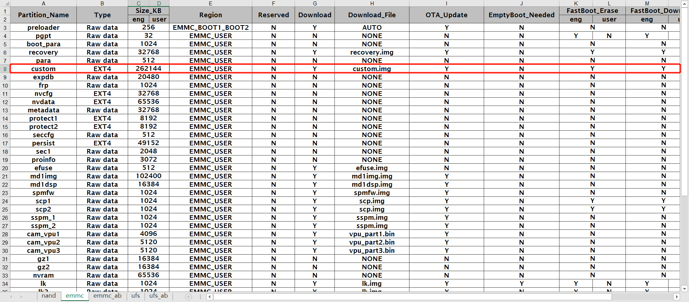Switch to the emmc sheet tab
The image size is (689, 302).
tap(75, 296)
